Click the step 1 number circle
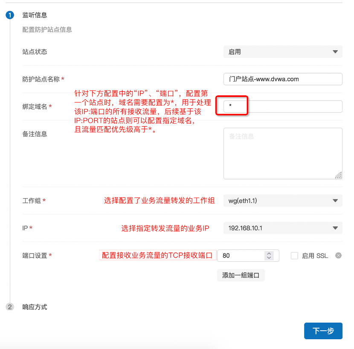Screen dimensions: 354x349 (x=10, y=15)
